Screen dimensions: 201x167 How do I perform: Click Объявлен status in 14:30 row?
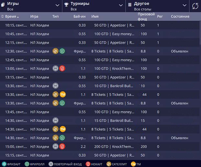tap(179, 138)
